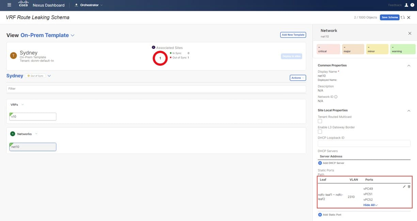This screenshot has height=221, width=417.
Task: Edit the static port with pencil icon
Action: point(404,187)
